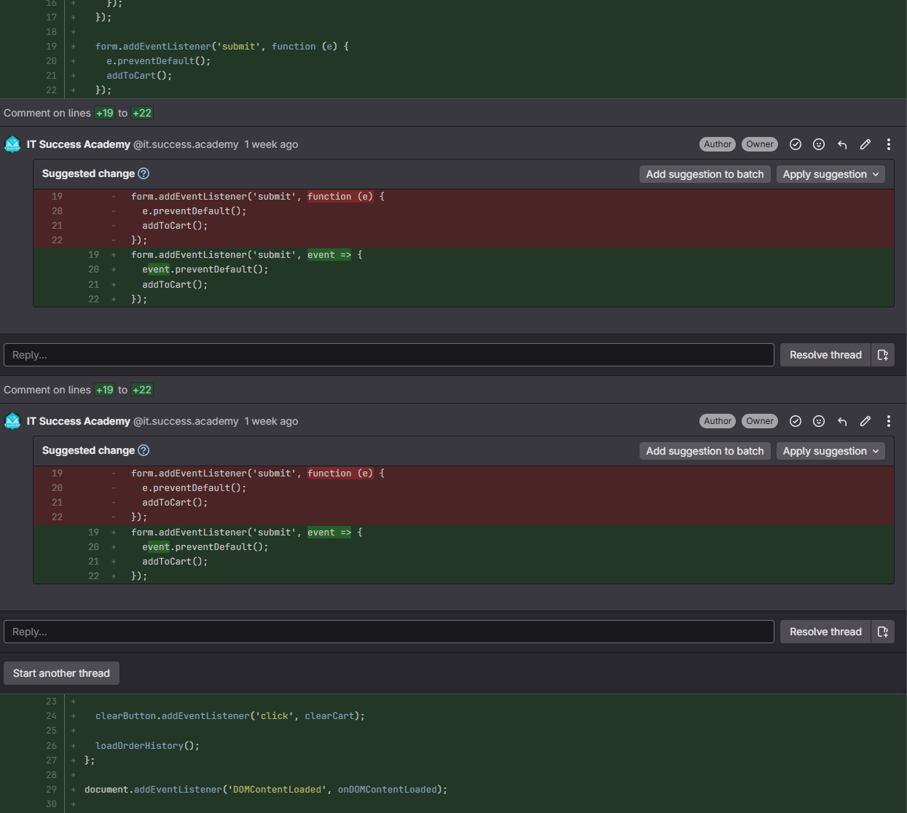Viewport: 907px width, 813px height.
Task: Click reply arrow icon on first comment
Action: coord(842,144)
